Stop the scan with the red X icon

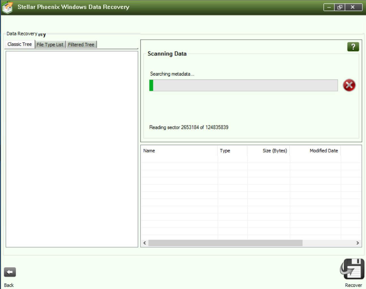[x=349, y=85]
